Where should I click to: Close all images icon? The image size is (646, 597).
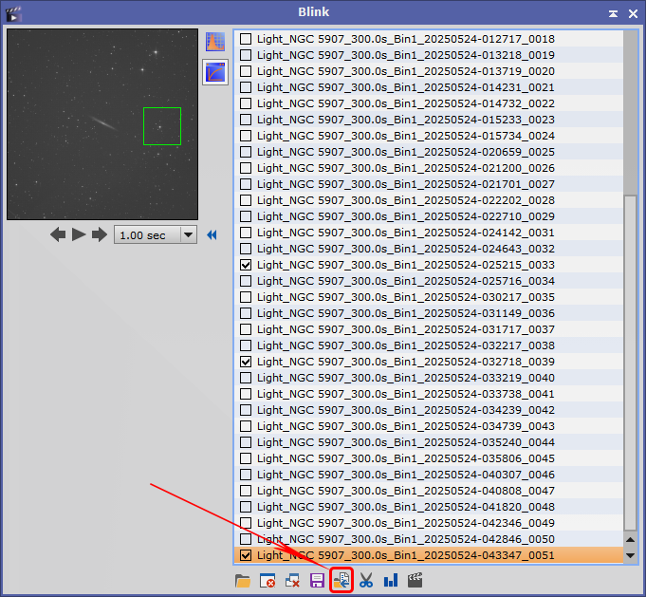(292, 581)
